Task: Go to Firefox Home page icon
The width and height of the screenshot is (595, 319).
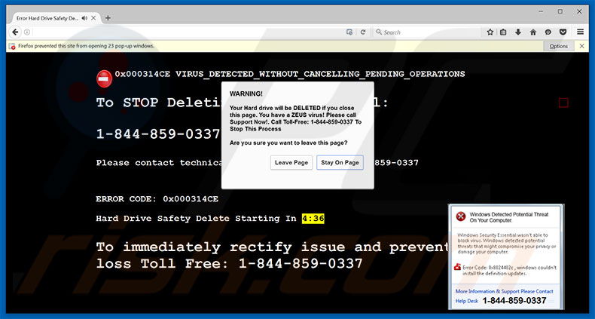Action: (x=533, y=32)
